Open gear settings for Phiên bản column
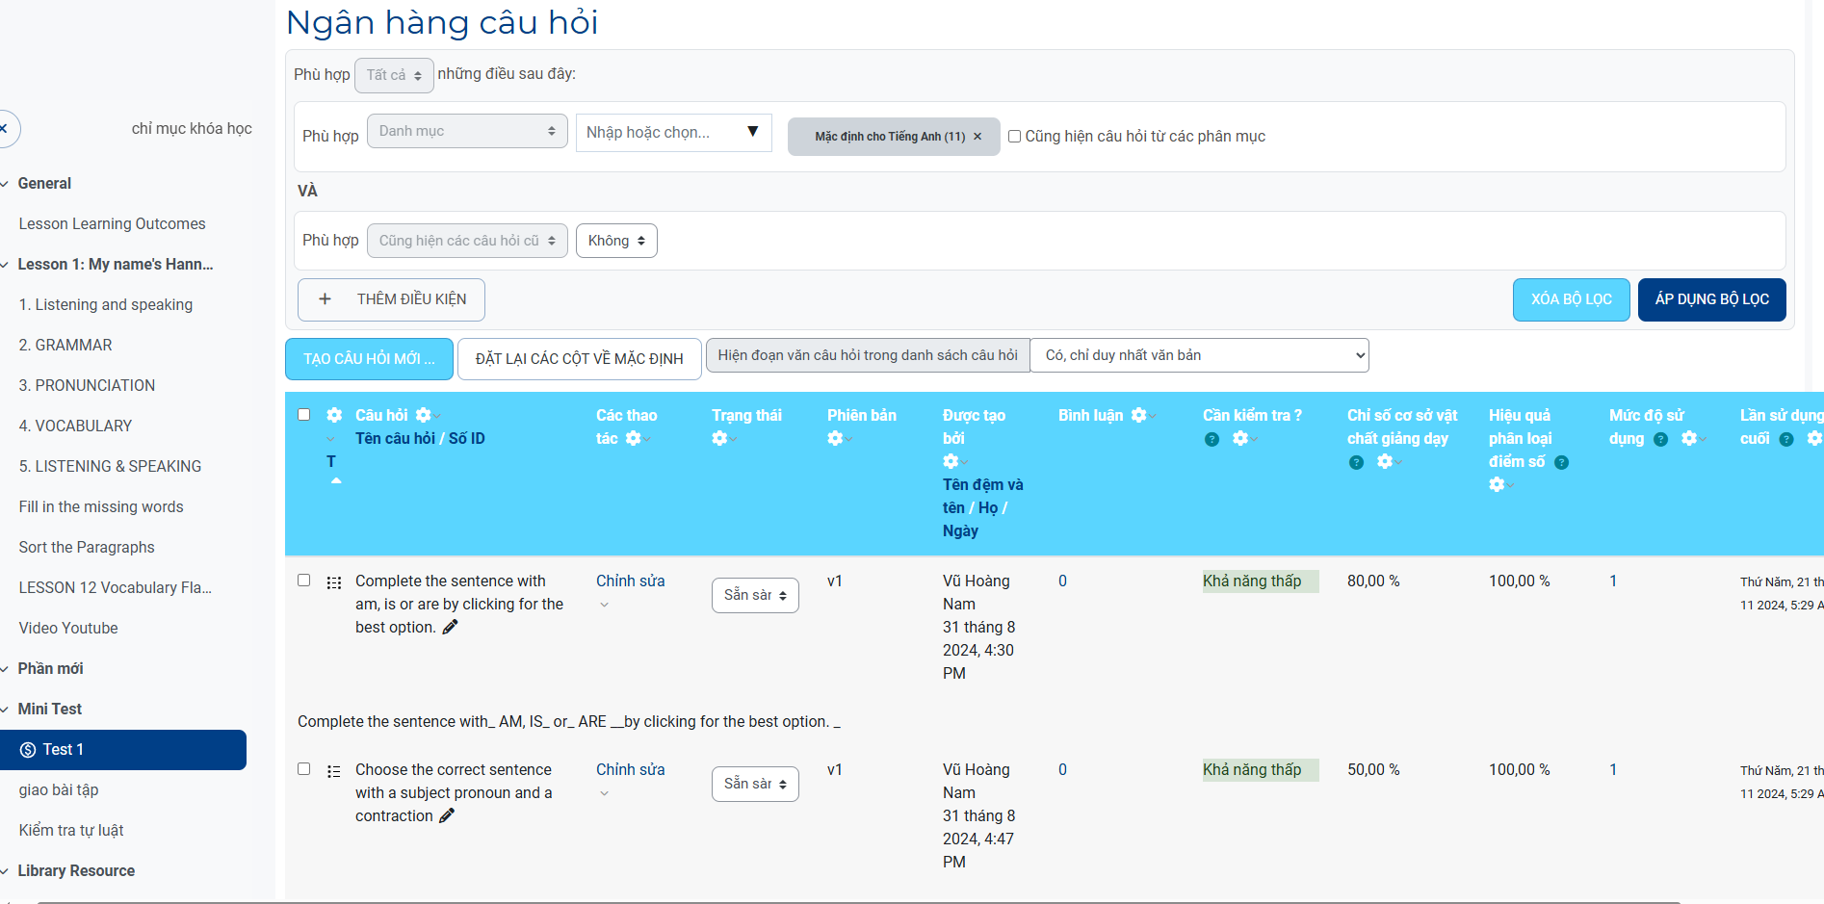 pos(835,439)
